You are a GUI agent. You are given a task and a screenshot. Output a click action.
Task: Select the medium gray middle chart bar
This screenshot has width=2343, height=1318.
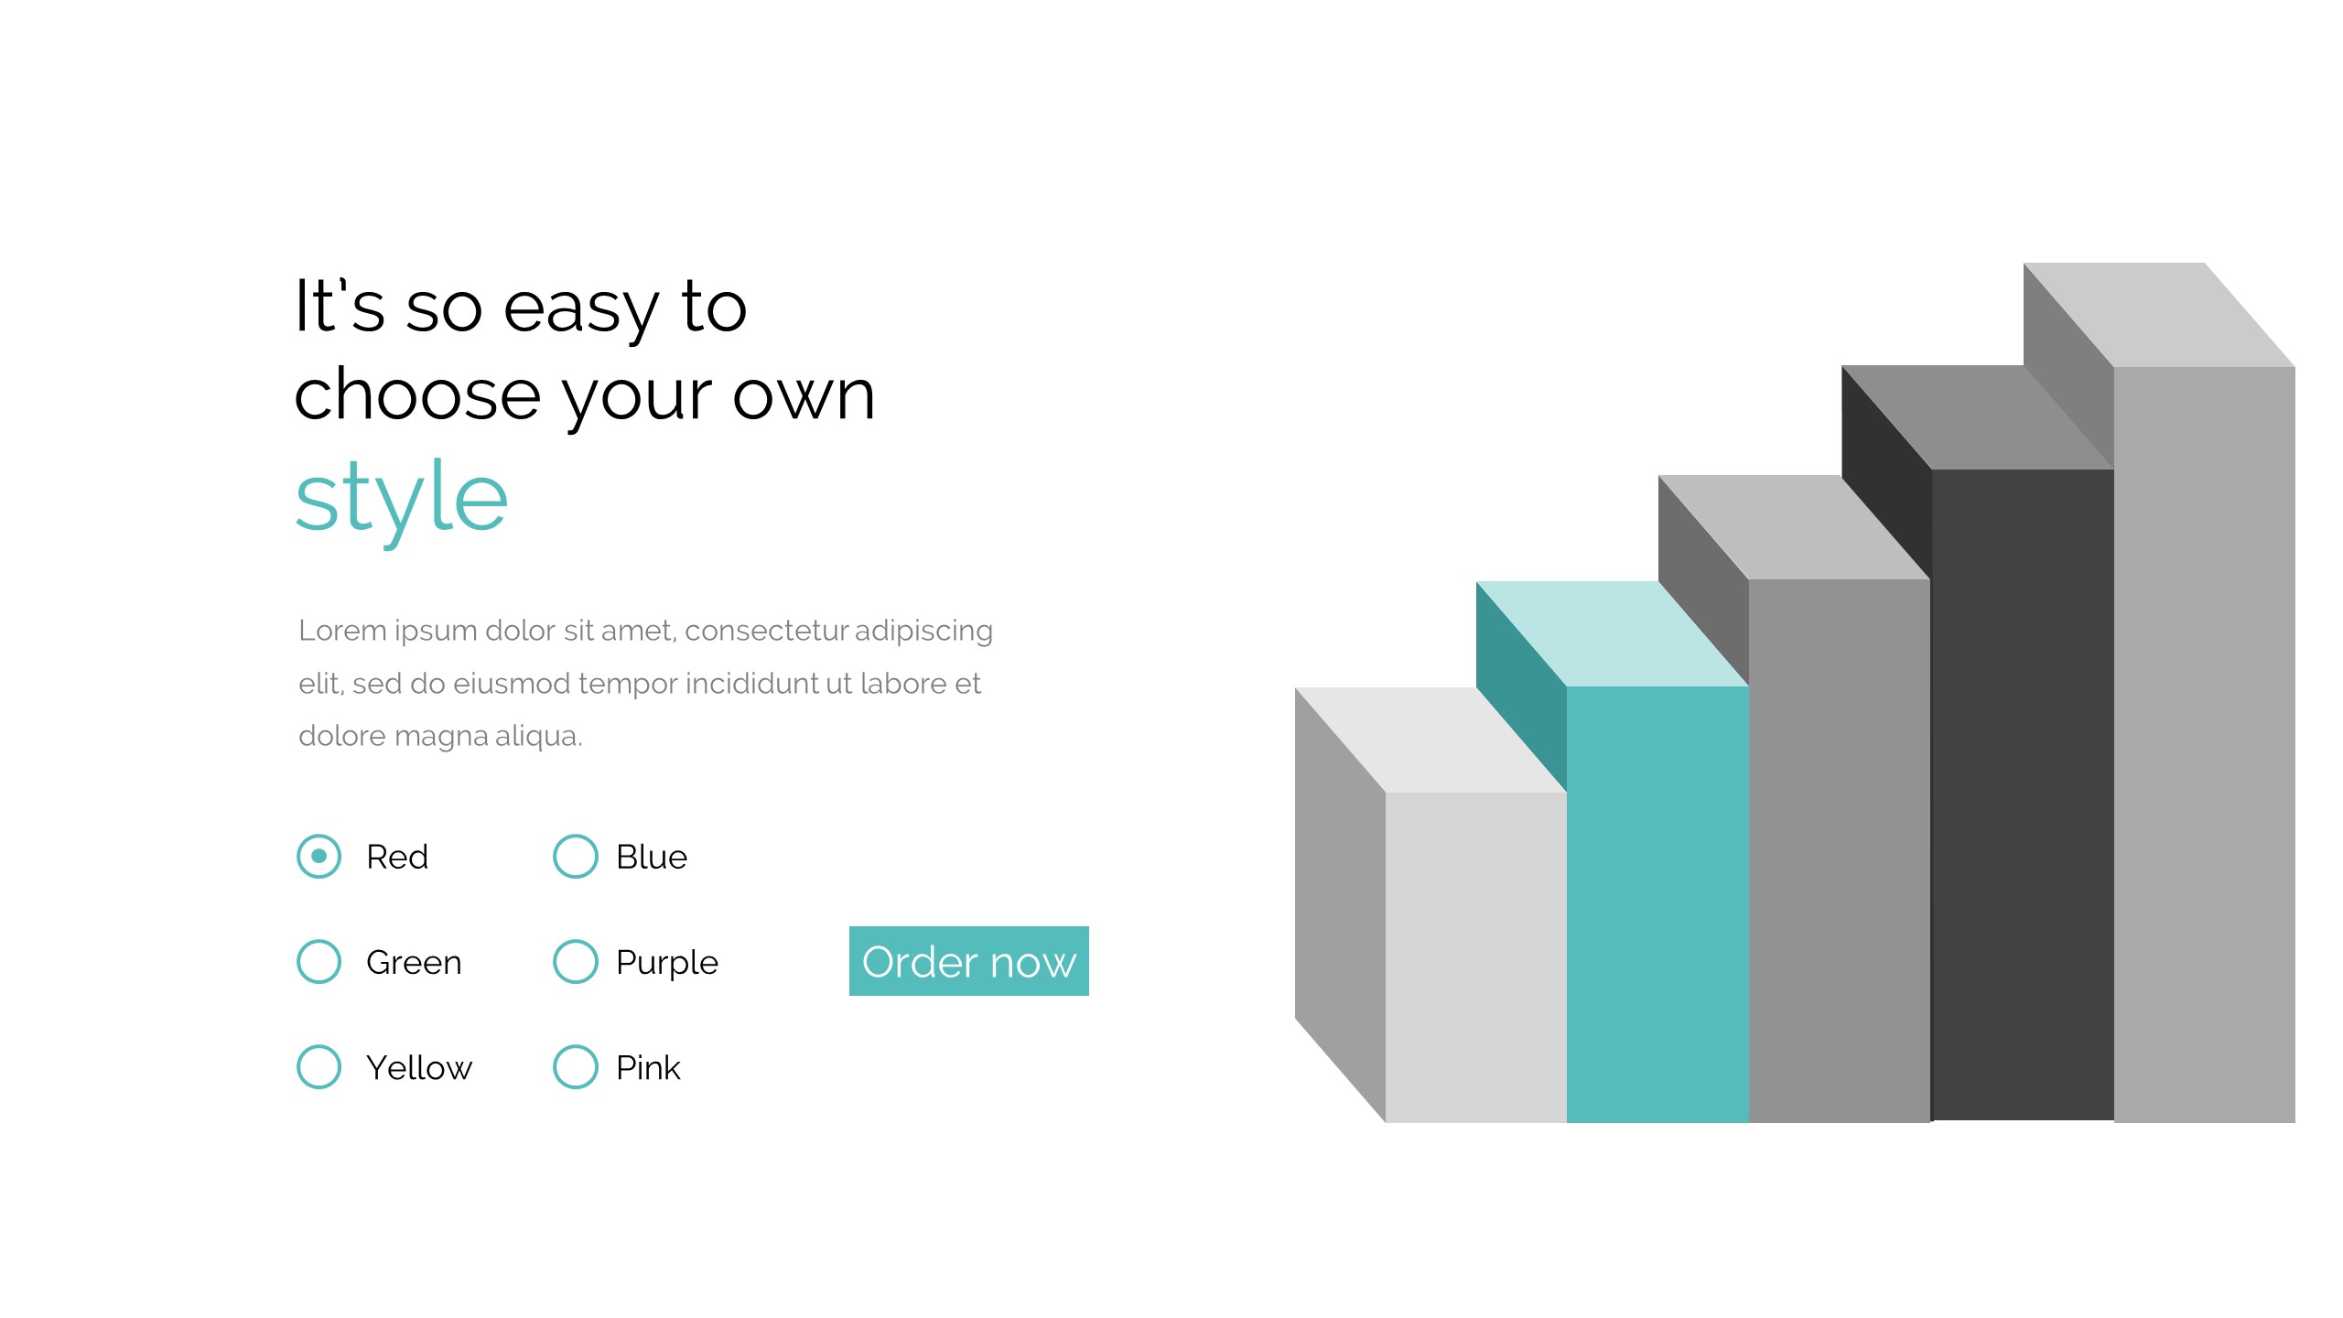[x=1840, y=847]
